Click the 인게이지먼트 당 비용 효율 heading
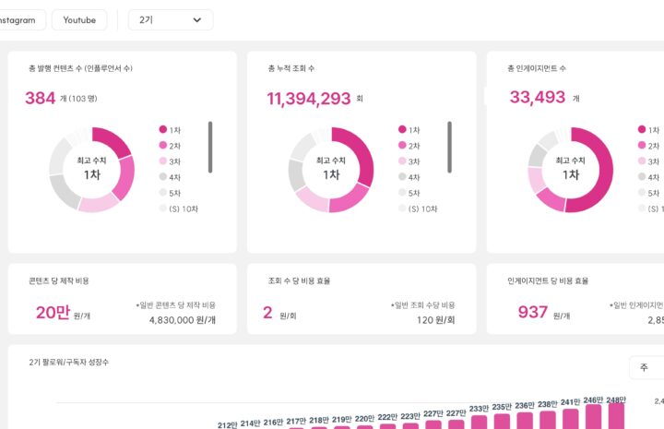The width and height of the screenshot is (664, 429). [x=548, y=280]
